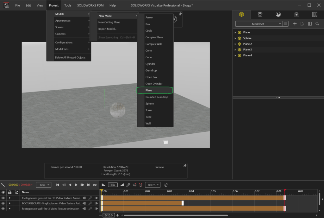Open the Cameras tab camera icon
The height and width of the screenshot is (218, 324).
(x=296, y=14)
